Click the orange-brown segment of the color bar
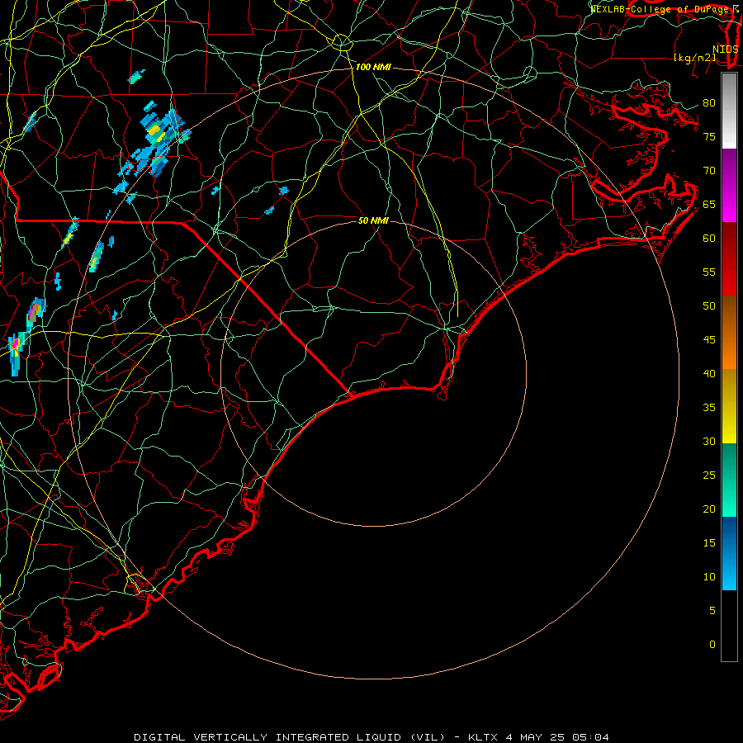Screen dimensions: 743x743 (x=729, y=332)
